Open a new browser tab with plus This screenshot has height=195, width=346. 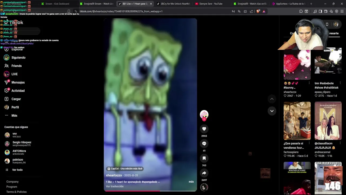[311, 4]
